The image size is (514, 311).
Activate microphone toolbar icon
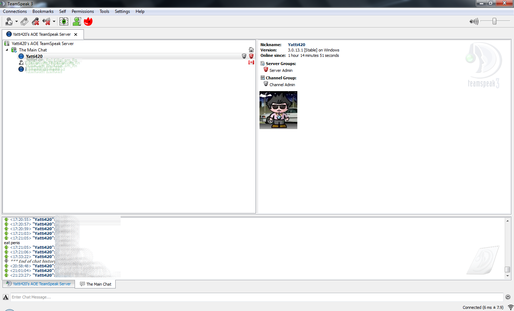pyautogui.click(x=24, y=22)
